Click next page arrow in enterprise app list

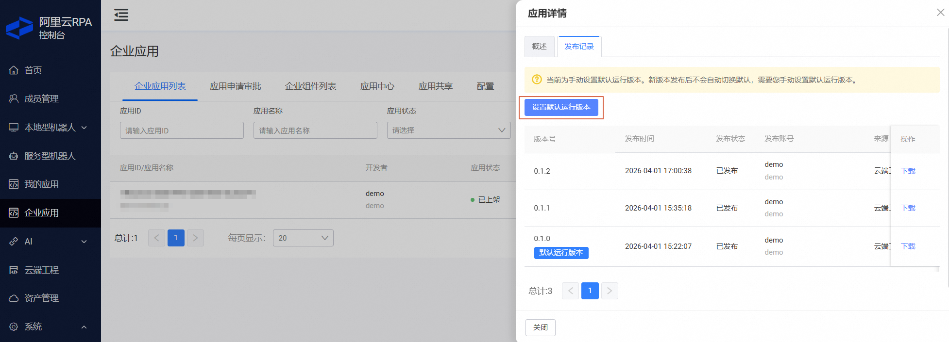(195, 238)
